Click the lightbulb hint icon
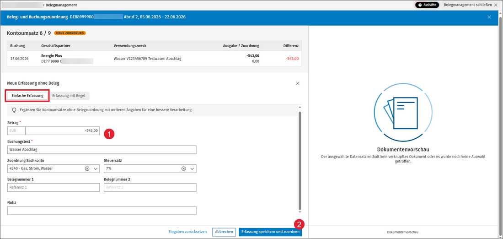The height and width of the screenshot is (239, 503). coord(14,110)
